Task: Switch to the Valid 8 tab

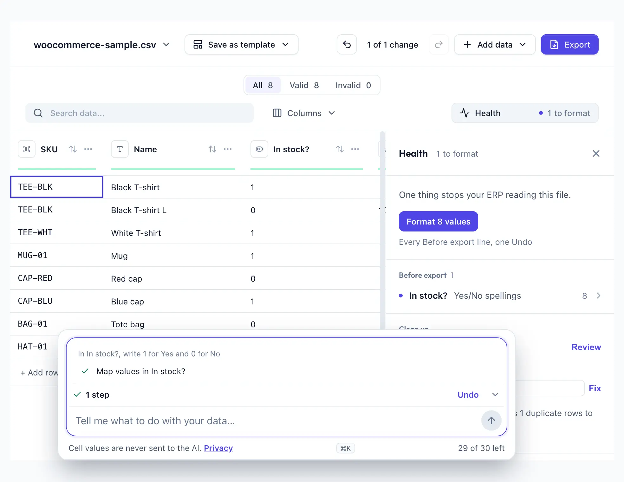Action: click(304, 85)
